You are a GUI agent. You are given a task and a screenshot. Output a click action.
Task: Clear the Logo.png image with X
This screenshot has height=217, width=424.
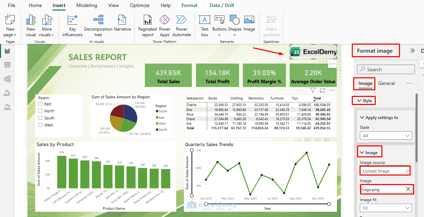click(x=408, y=189)
